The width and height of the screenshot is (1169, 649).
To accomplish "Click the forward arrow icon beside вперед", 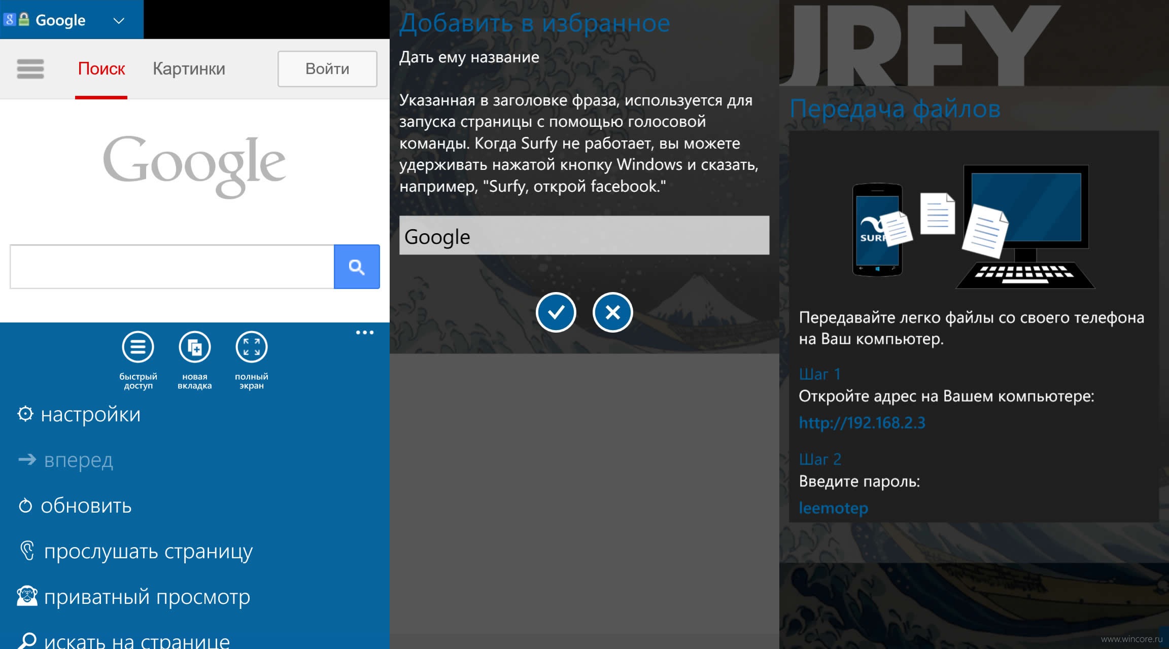I will click(27, 459).
